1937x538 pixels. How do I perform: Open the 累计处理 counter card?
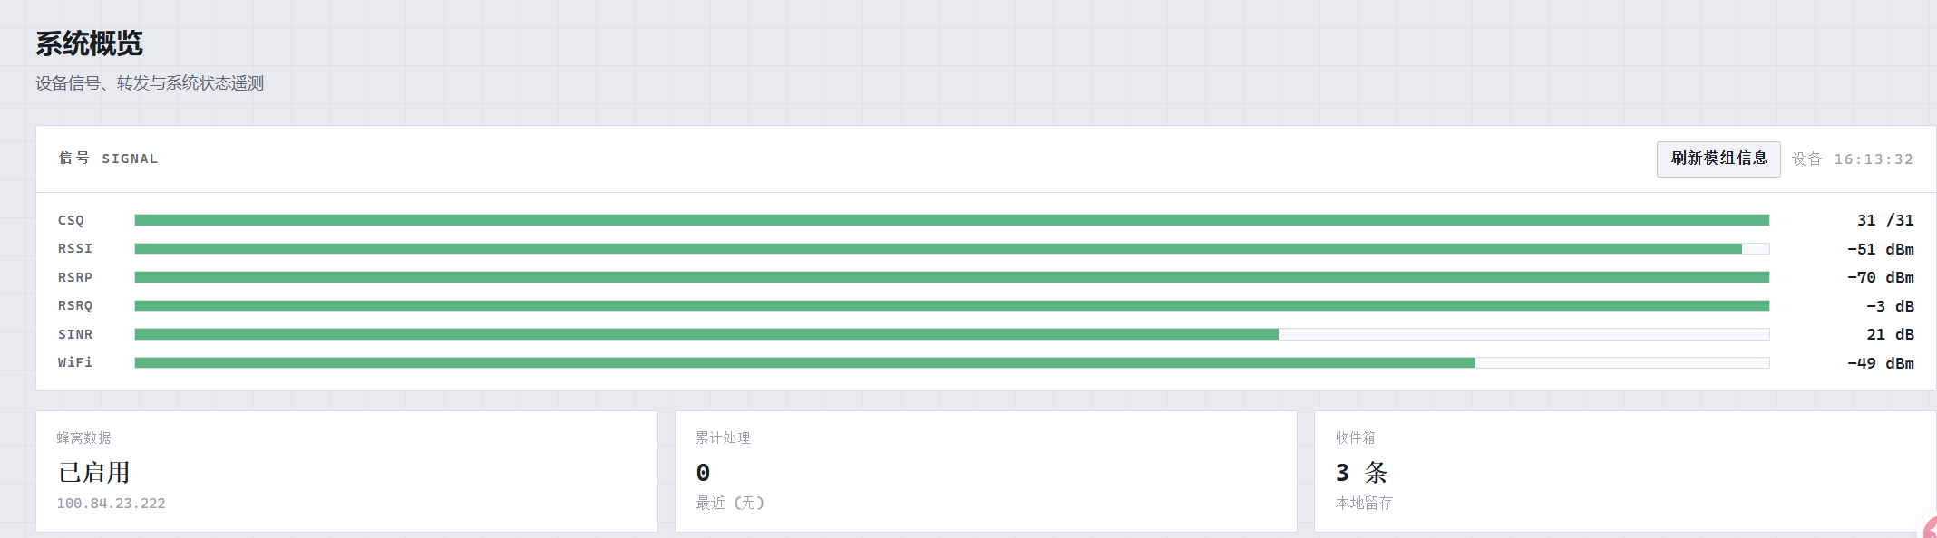click(986, 471)
